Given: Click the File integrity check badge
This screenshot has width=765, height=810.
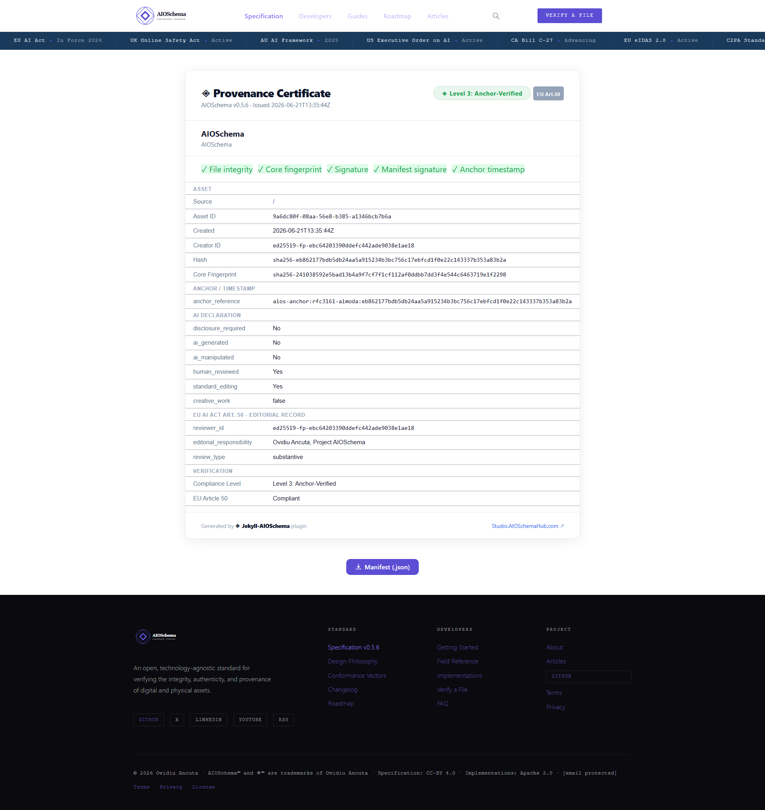Looking at the screenshot, I should [227, 169].
